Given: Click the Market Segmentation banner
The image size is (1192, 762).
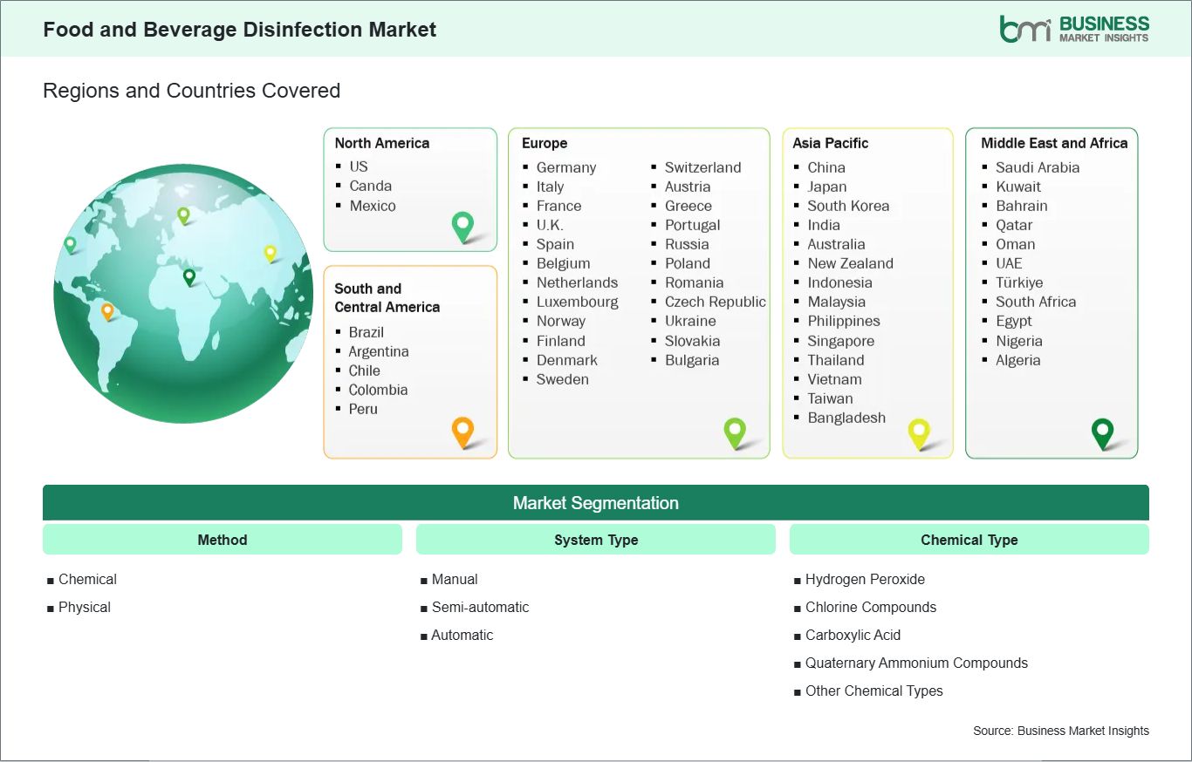Looking at the screenshot, I should point(596,503).
